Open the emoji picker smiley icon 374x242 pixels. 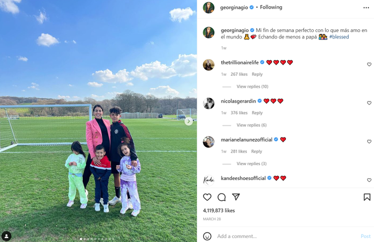207,236
